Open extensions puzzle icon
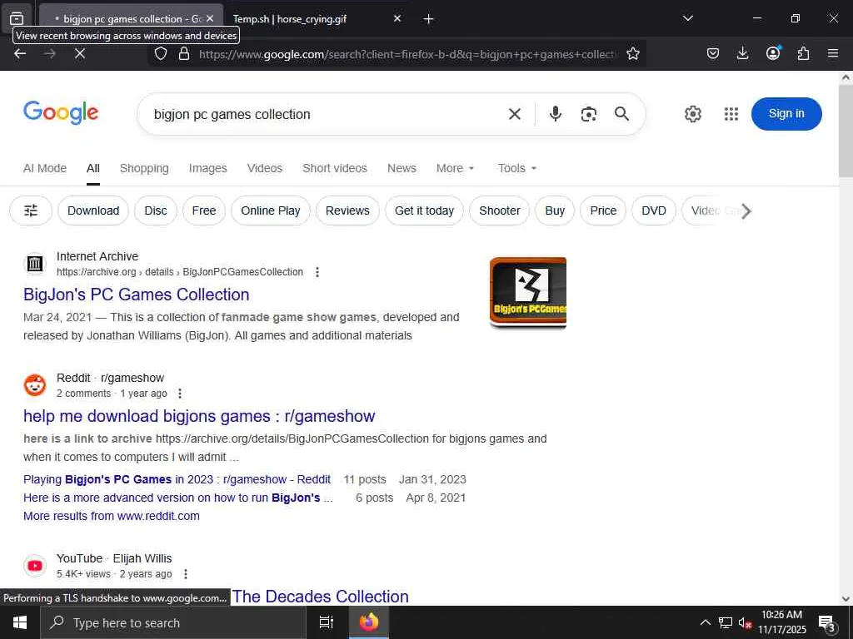Image resolution: width=853 pixels, height=639 pixels. coord(803,53)
